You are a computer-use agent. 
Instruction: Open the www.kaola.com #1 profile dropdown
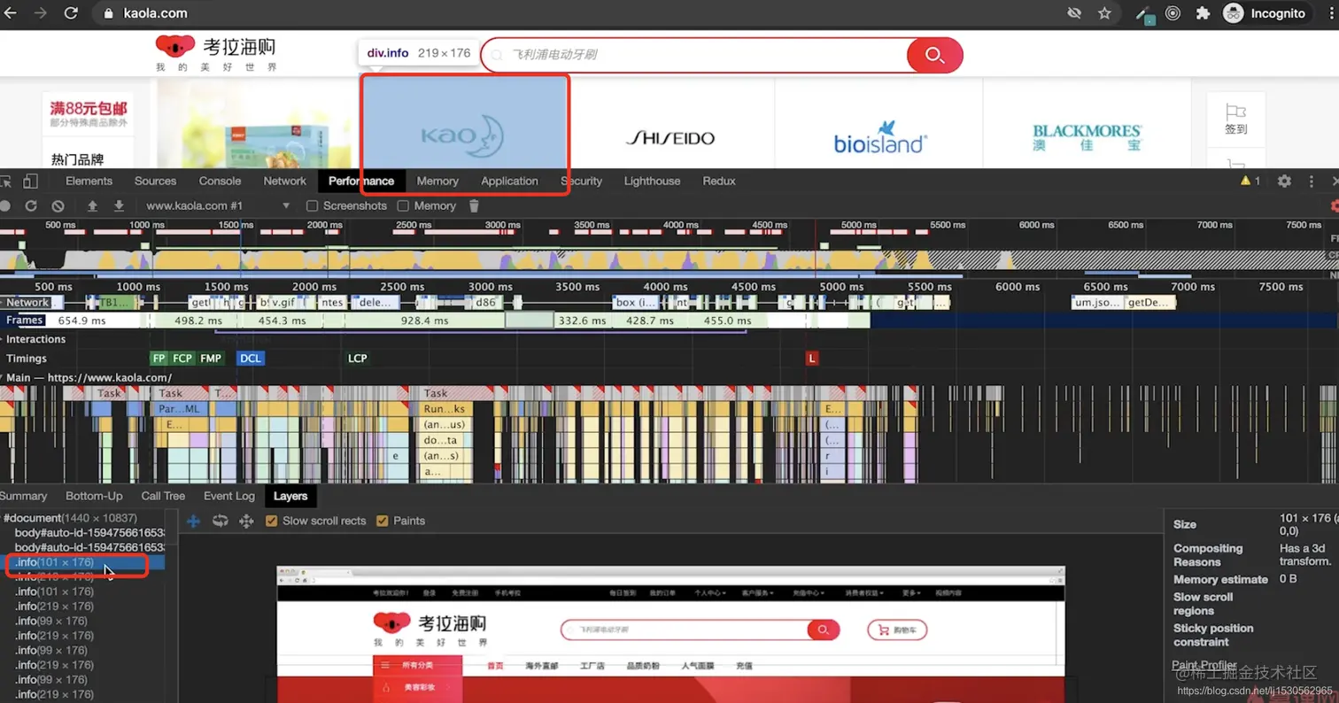pyautogui.click(x=218, y=205)
